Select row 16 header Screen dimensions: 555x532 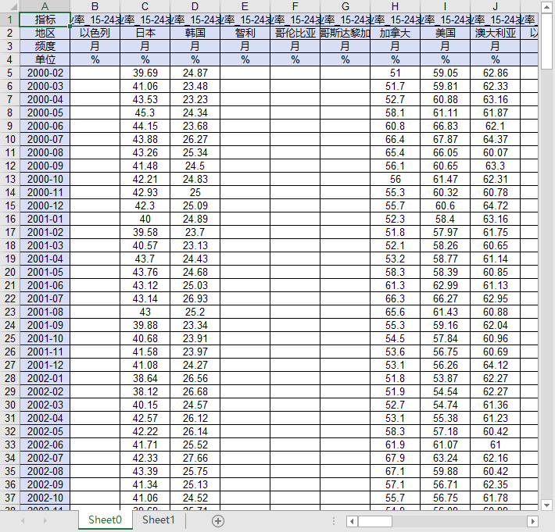(10, 219)
